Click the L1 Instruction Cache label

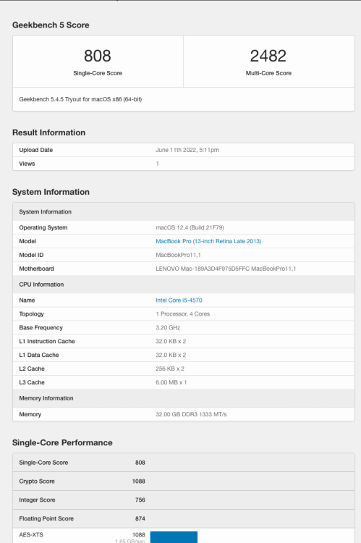[x=47, y=341]
